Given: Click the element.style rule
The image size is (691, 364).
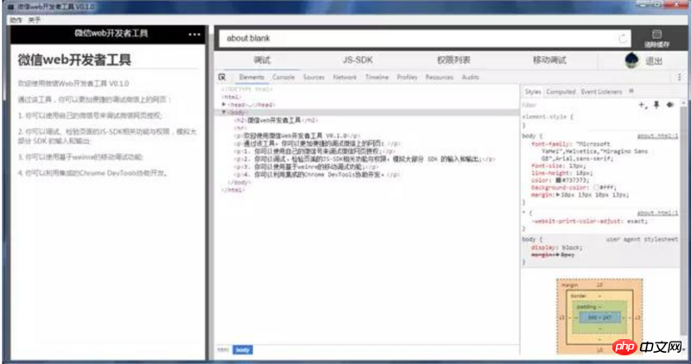Looking at the screenshot, I should (x=548, y=117).
